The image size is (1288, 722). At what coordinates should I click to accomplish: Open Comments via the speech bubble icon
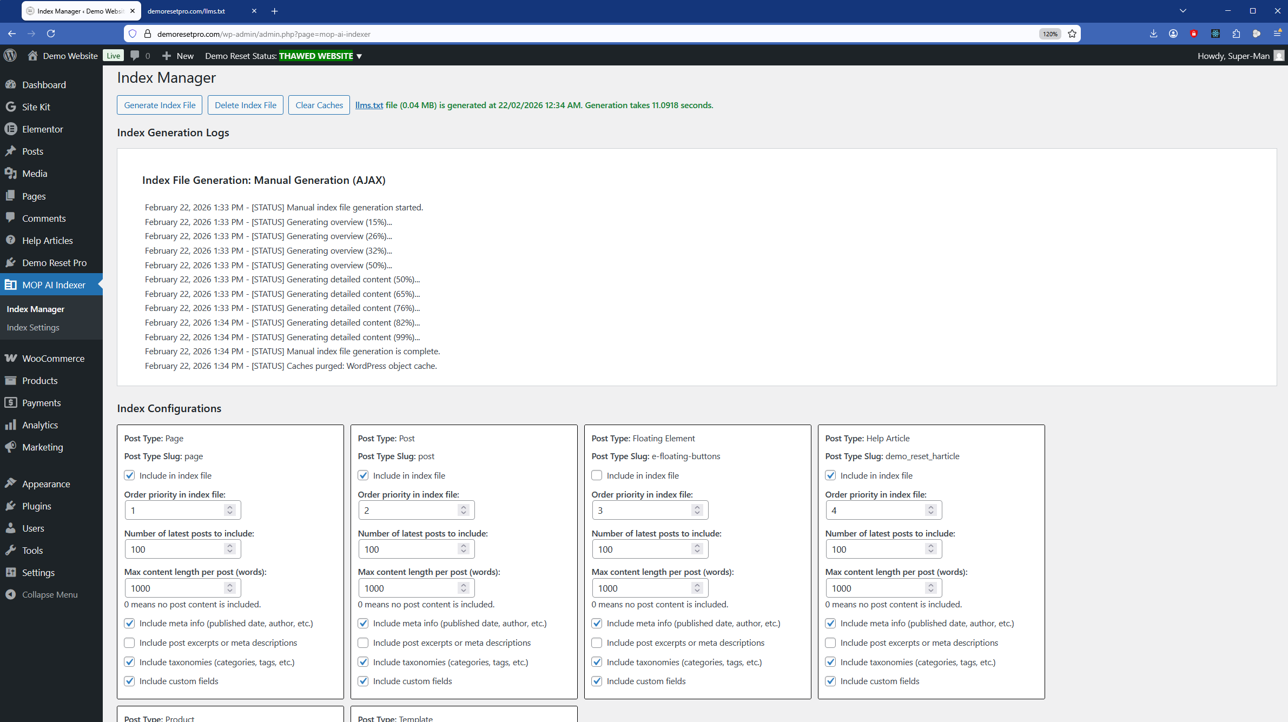pyautogui.click(x=135, y=55)
